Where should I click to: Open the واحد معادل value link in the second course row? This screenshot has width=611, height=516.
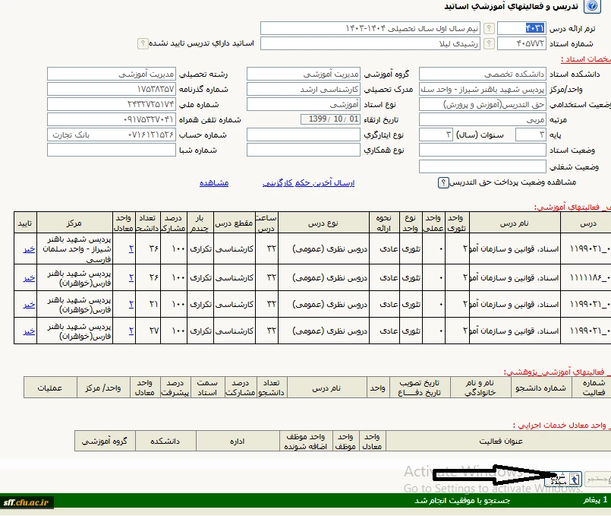(x=131, y=277)
